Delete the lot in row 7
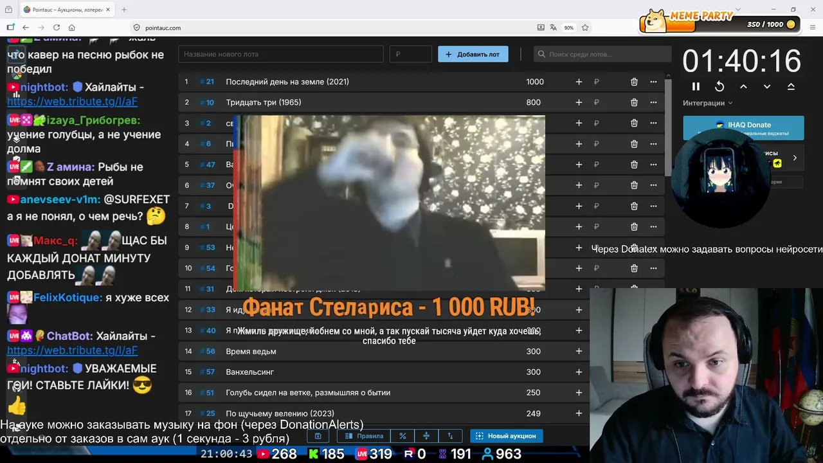The image size is (823, 463). tap(634, 206)
